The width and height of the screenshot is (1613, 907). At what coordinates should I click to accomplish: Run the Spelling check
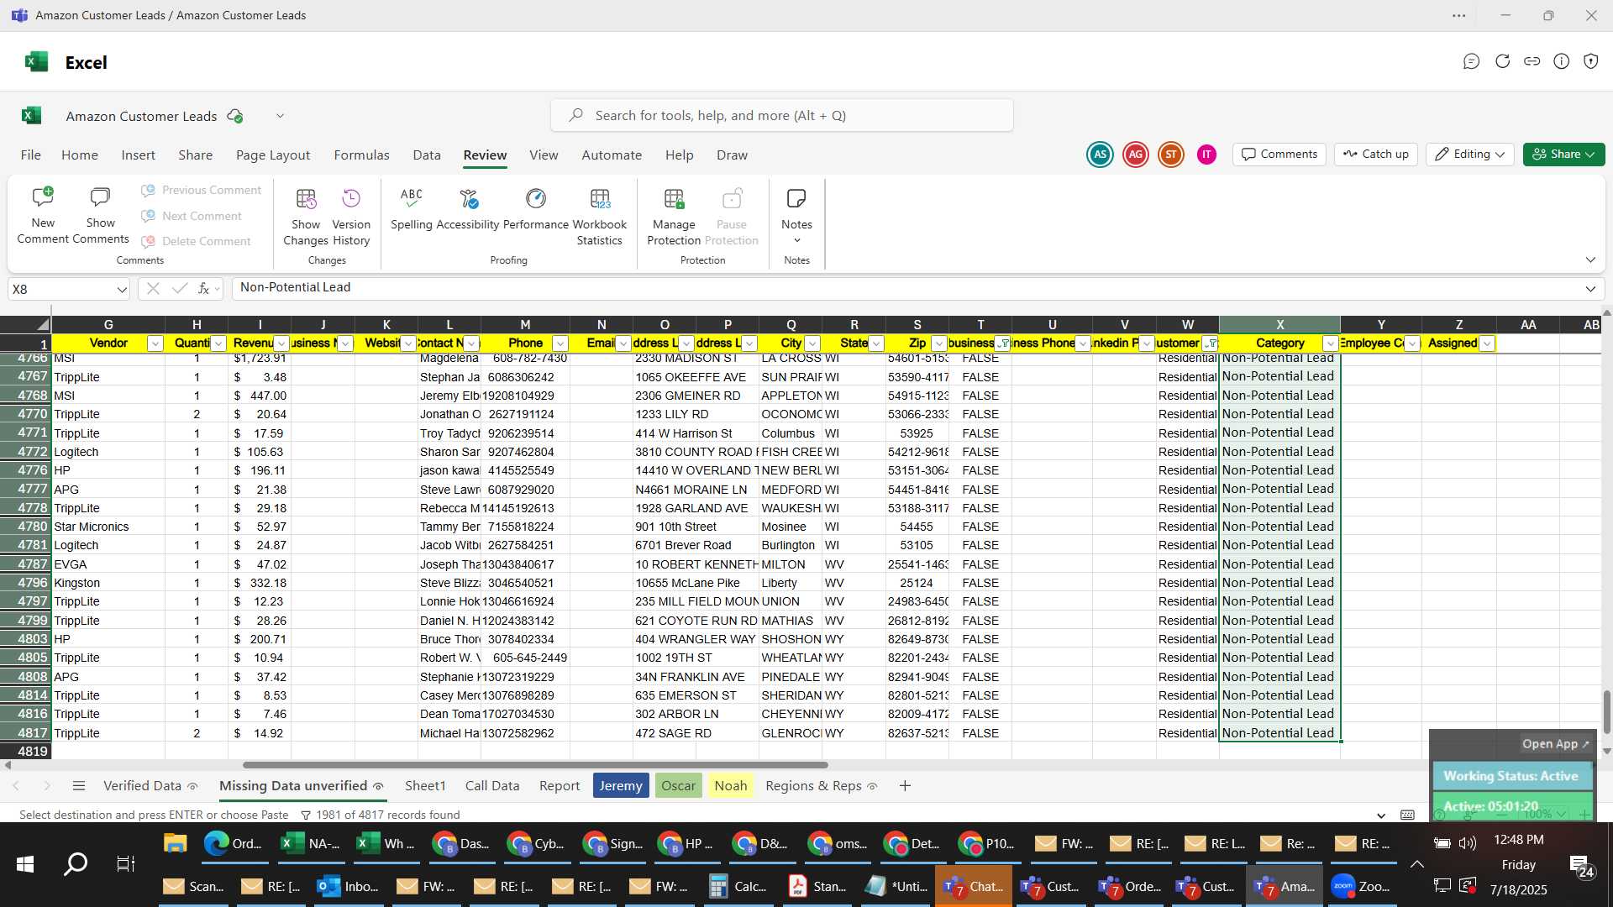(x=412, y=208)
